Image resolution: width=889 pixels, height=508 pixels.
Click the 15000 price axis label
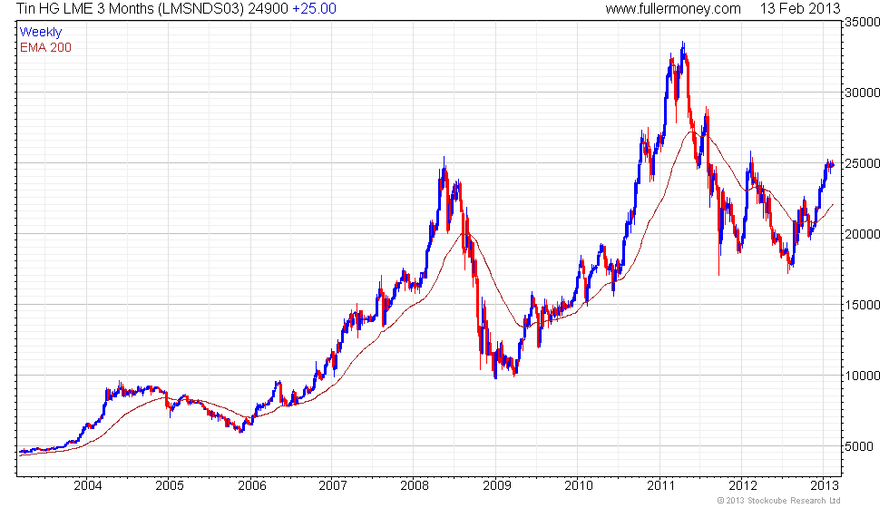tap(863, 305)
